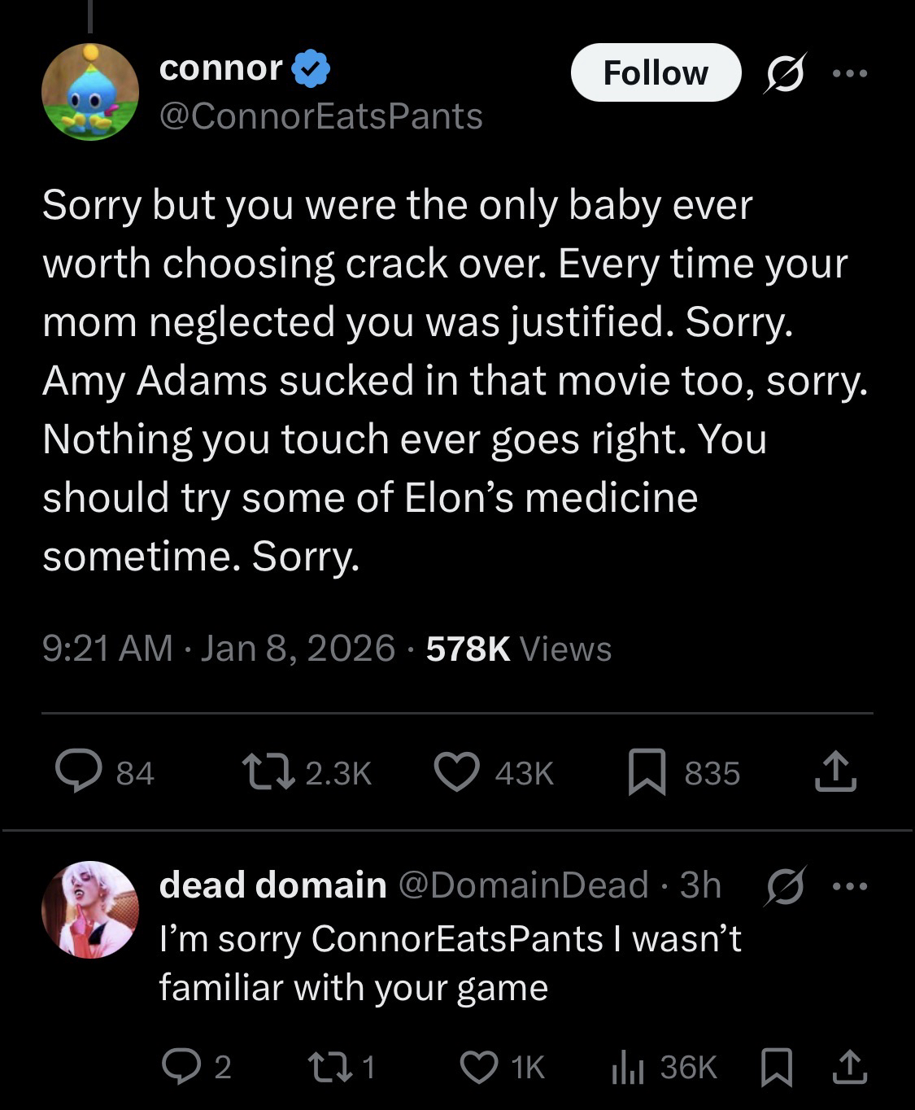Open more options menu on connor's post
This screenshot has width=915, height=1110.
pyautogui.click(x=851, y=73)
